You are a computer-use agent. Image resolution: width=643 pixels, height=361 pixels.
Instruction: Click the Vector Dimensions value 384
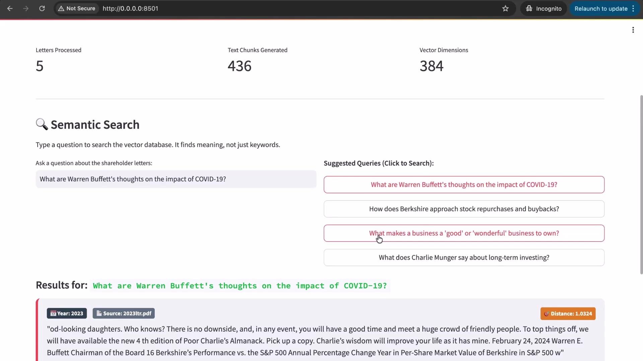coord(431,66)
